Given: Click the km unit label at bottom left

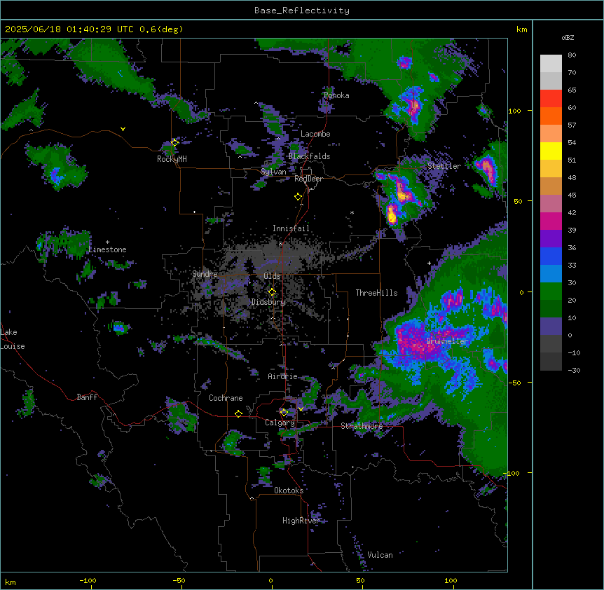Looking at the screenshot, I should point(11,582).
